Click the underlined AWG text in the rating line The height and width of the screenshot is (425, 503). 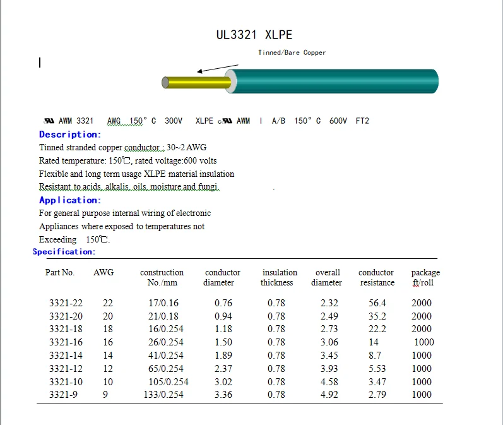click(114, 121)
